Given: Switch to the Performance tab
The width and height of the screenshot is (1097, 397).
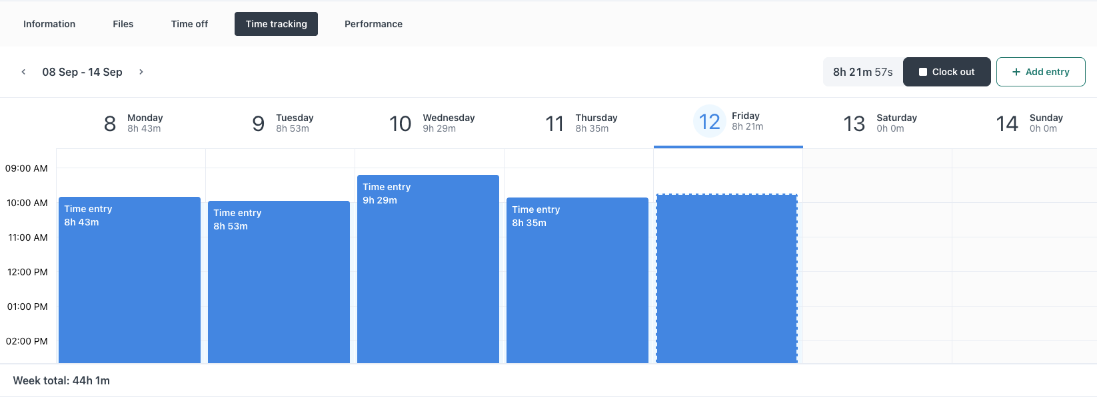Looking at the screenshot, I should pyautogui.click(x=373, y=24).
